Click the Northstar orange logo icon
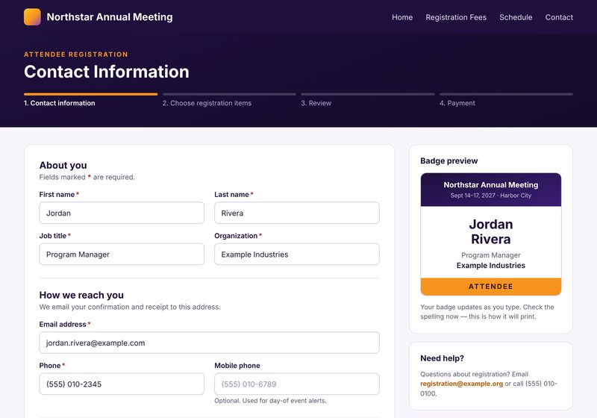Screen dimensions: 597x418 point(32,16)
